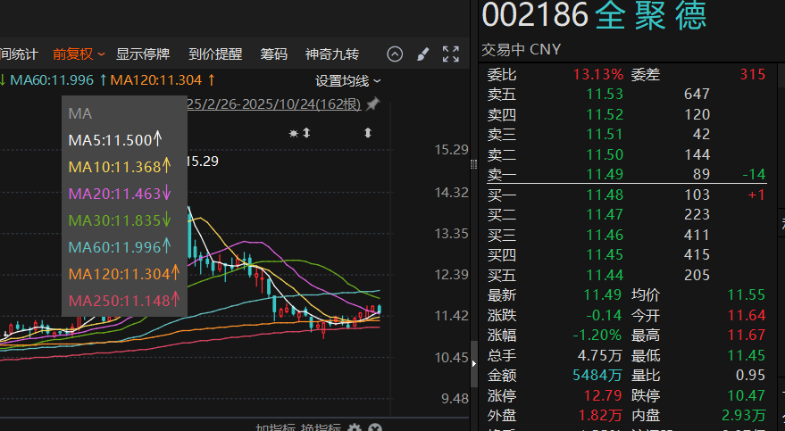Click the 买四 price 11.45
This screenshot has width=785, height=431.
(605, 254)
